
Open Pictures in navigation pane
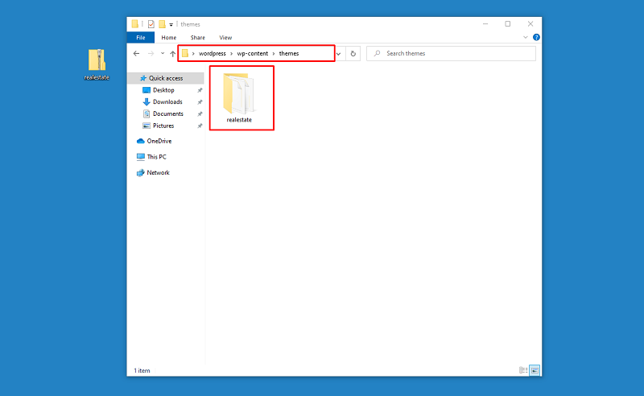click(163, 126)
